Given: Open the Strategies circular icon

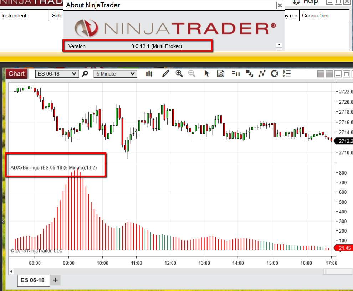Looking at the screenshot, I should click(x=275, y=73).
